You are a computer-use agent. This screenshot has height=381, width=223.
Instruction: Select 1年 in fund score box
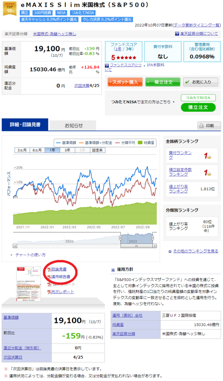118,49
